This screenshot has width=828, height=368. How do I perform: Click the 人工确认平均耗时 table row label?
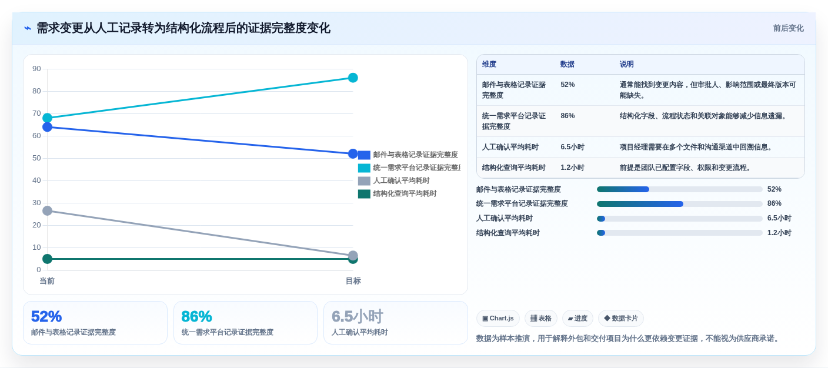tap(510, 147)
